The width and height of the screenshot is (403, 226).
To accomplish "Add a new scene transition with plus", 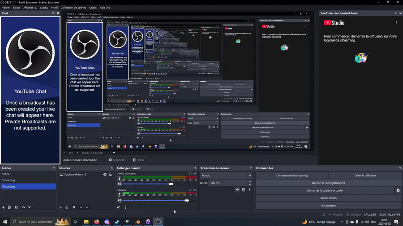I will click(237, 190).
